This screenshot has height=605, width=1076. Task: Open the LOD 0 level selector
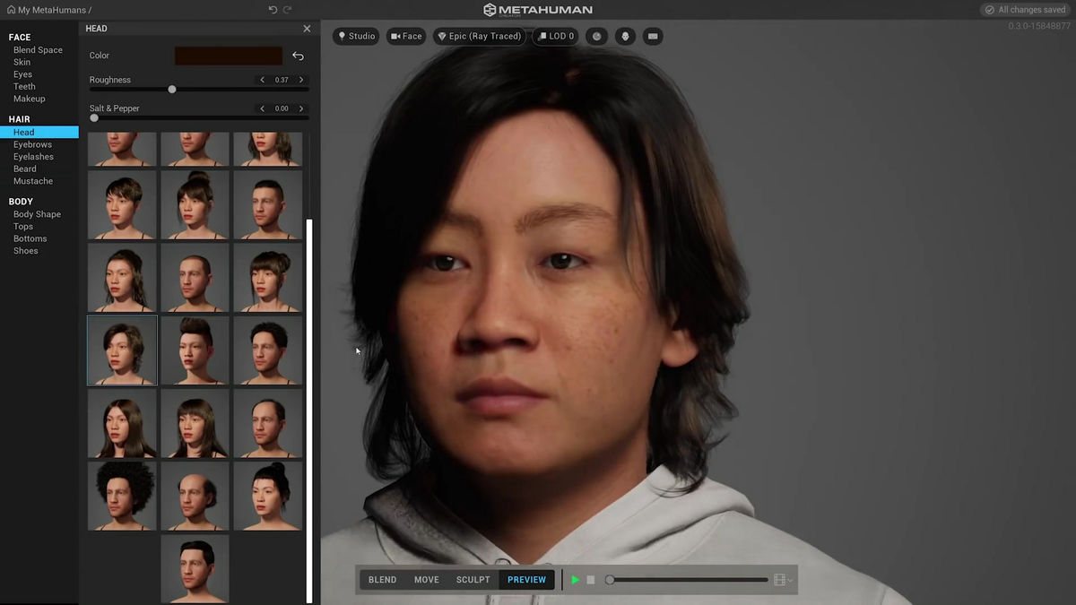pyautogui.click(x=556, y=37)
